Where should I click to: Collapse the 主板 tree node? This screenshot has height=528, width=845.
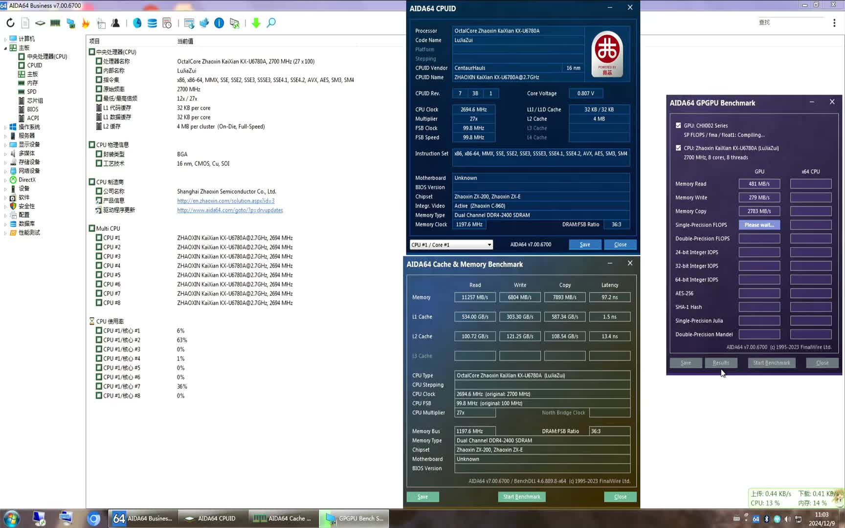point(5,48)
